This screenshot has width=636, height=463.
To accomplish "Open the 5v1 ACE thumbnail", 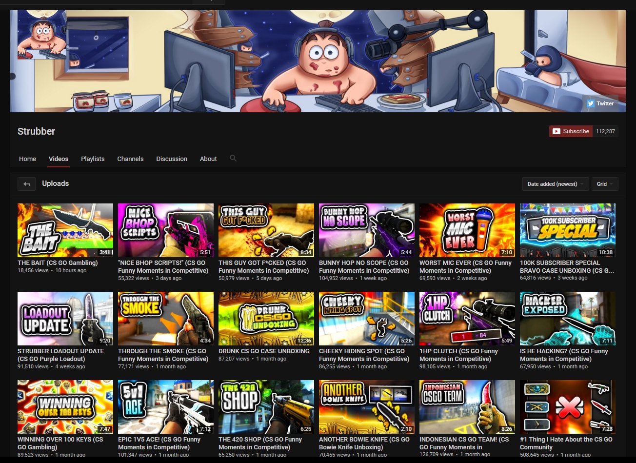I will pos(166,407).
